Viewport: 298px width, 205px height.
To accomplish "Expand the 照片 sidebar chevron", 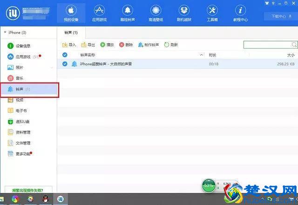I will pos(52,68).
